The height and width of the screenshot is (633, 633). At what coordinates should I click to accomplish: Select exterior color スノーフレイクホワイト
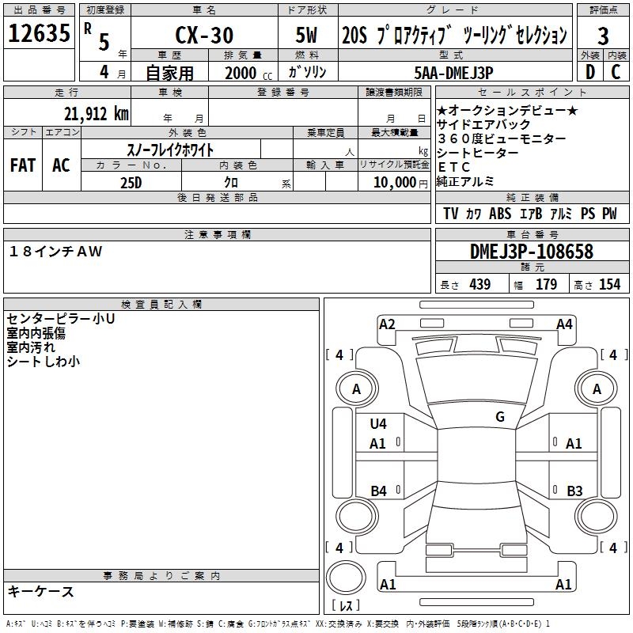click(170, 150)
